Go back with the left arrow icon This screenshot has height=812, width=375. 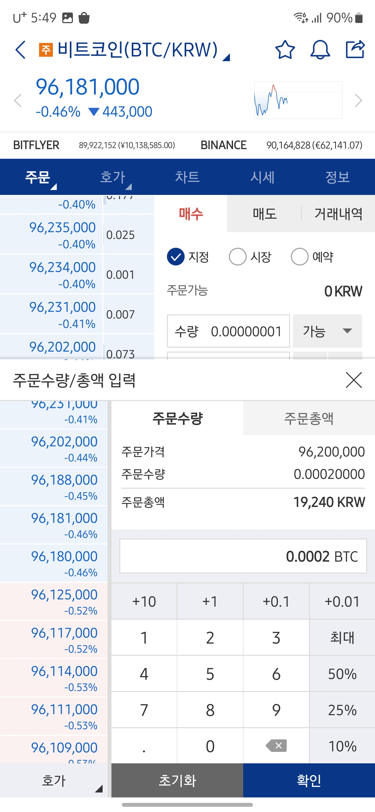tap(21, 50)
